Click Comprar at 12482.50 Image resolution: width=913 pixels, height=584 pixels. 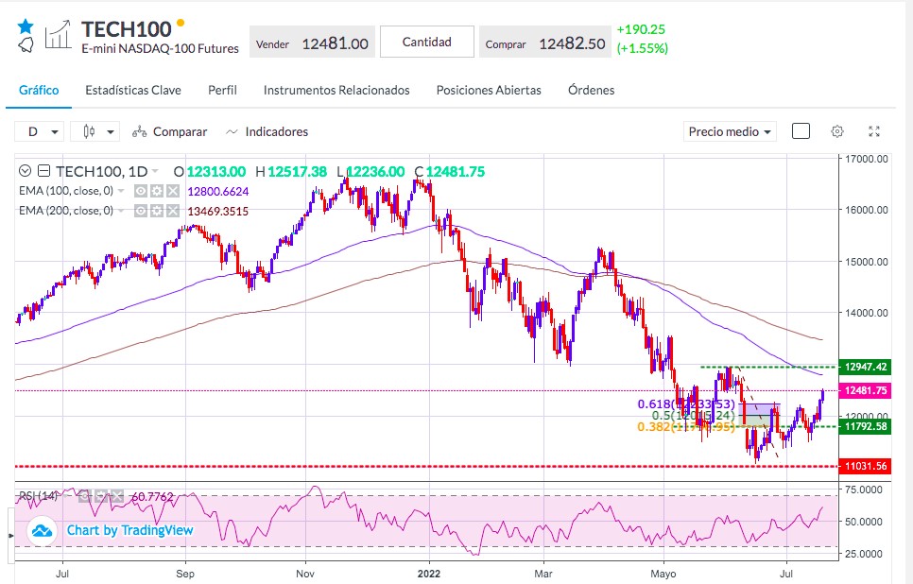tap(545, 43)
